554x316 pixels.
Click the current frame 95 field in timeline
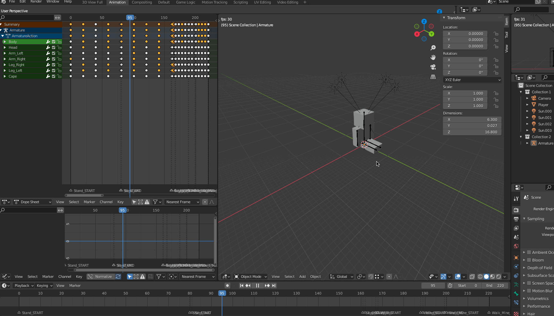pos(433,286)
